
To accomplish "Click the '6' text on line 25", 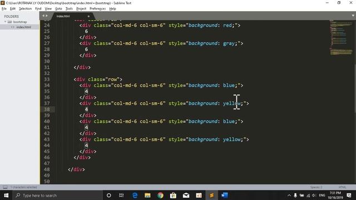I will coord(86,31).
